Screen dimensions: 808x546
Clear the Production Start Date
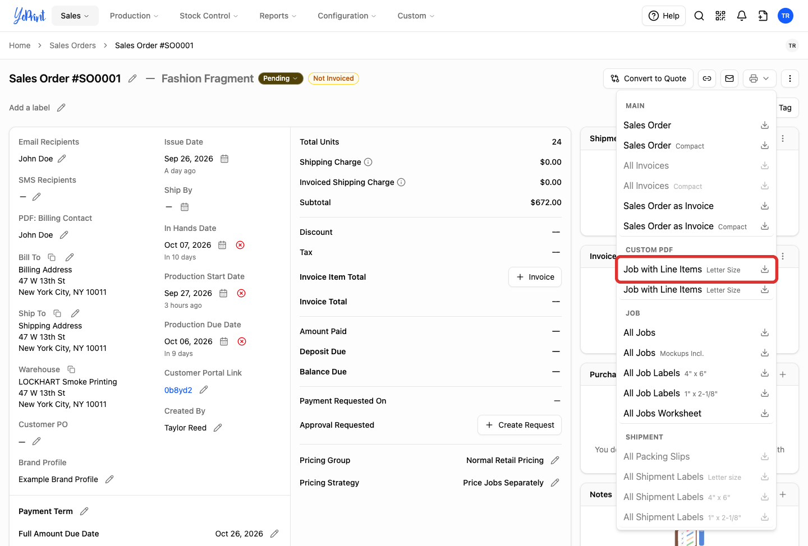tap(241, 293)
